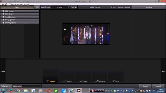Click the active red Magic Bullet taskbar icon
The width and height of the screenshot is (166, 93).
tap(79, 91)
